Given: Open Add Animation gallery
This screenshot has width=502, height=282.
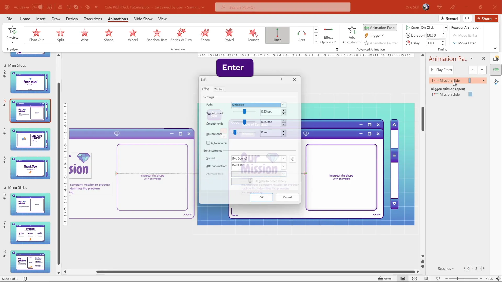Looking at the screenshot, I should (x=352, y=35).
